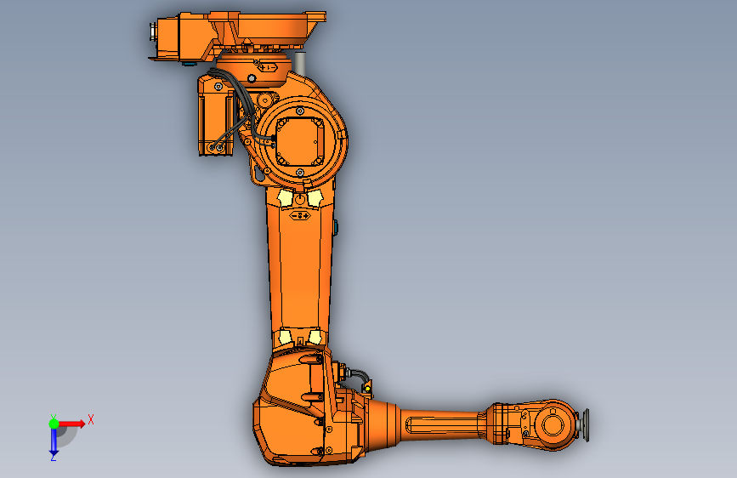Viewport: 737px width, 478px height.
Task: Select the wrist tool flange at the arm's end
Action: click(x=585, y=424)
